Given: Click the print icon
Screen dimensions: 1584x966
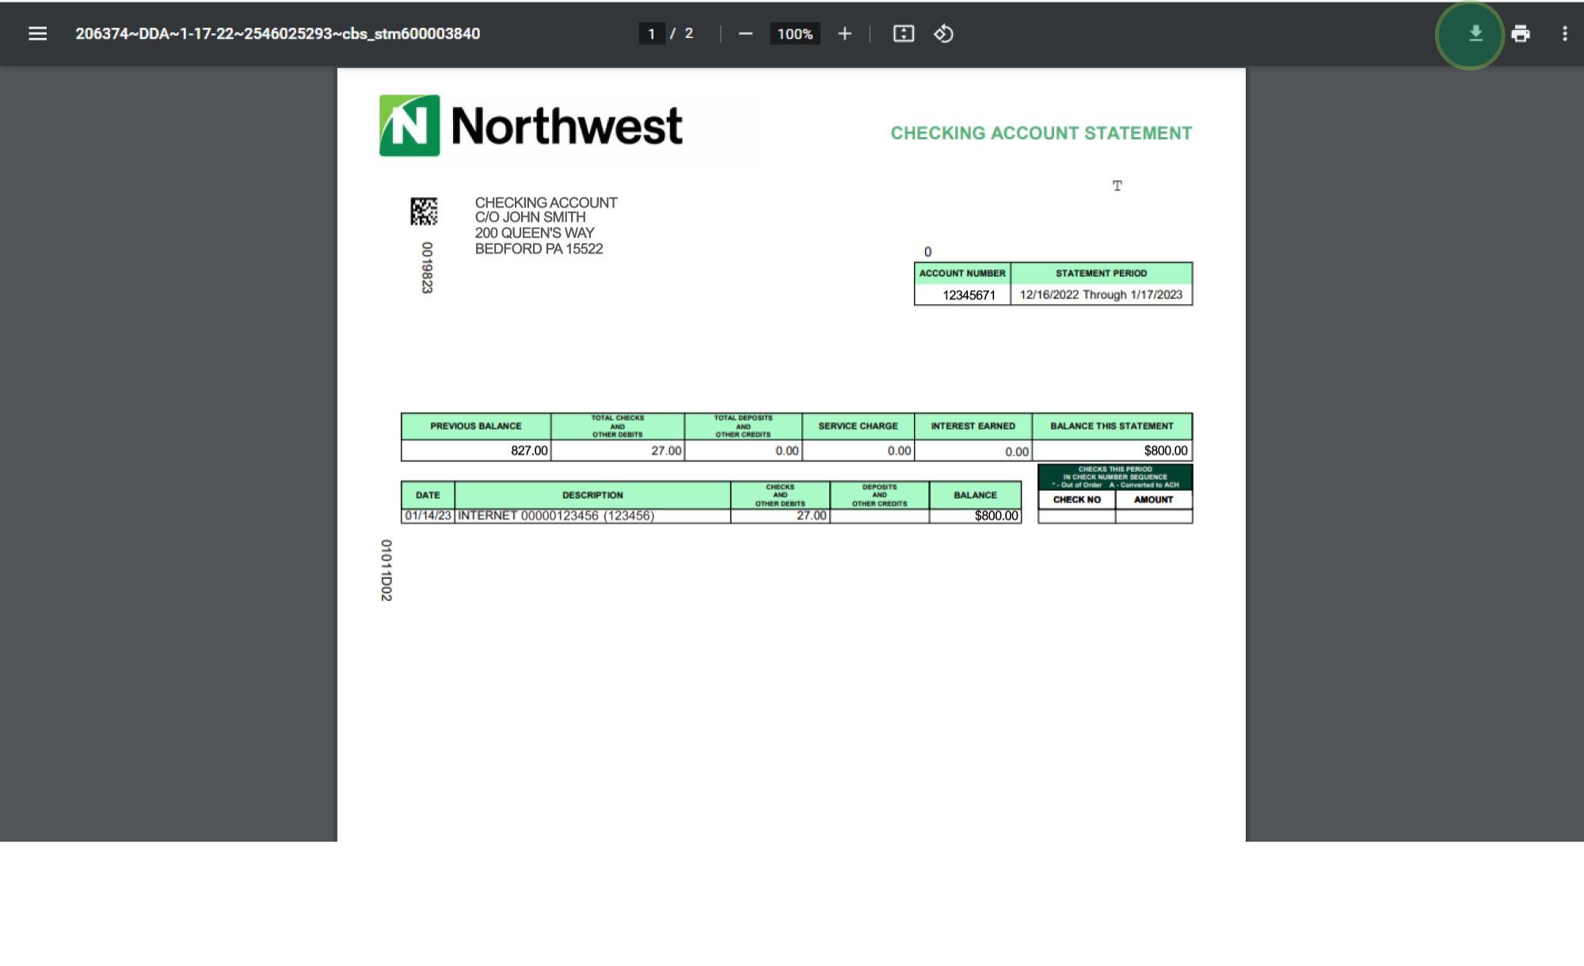Looking at the screenshot, I should pyautogui.click(x=1520, y=33).
